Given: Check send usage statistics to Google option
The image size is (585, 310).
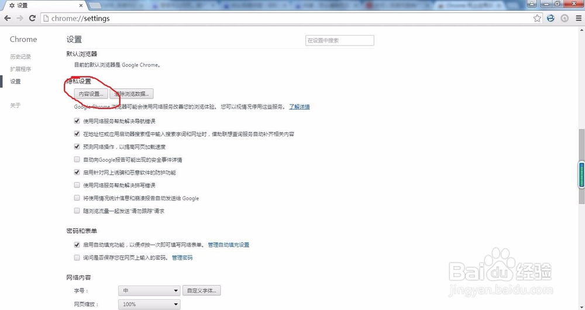Looking at the screenshot, I should (x=77, y=198).
